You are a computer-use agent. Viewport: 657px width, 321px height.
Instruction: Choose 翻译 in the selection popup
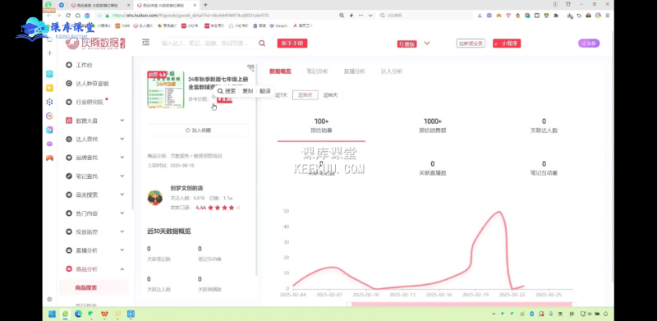coord(264,91)
